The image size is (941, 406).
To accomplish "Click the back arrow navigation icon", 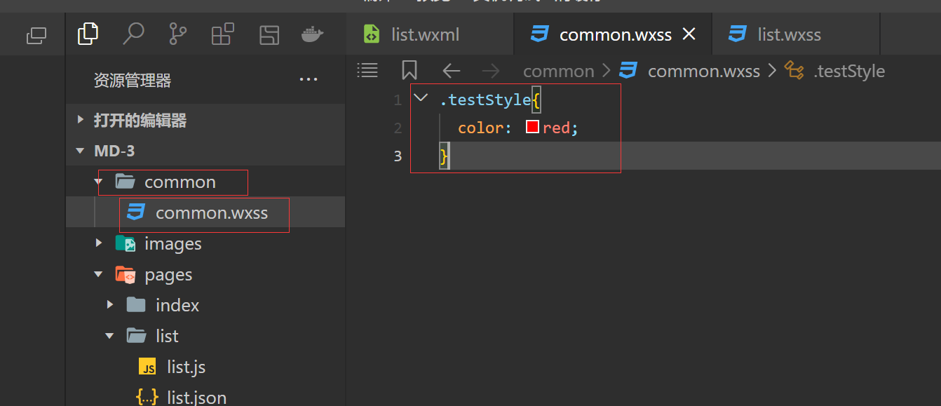I will [x=451, y=70].
